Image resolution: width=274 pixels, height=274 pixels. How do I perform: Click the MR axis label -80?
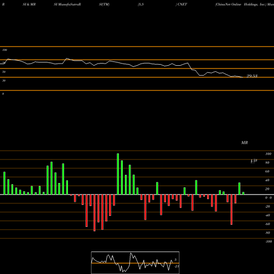click(267, 233)
